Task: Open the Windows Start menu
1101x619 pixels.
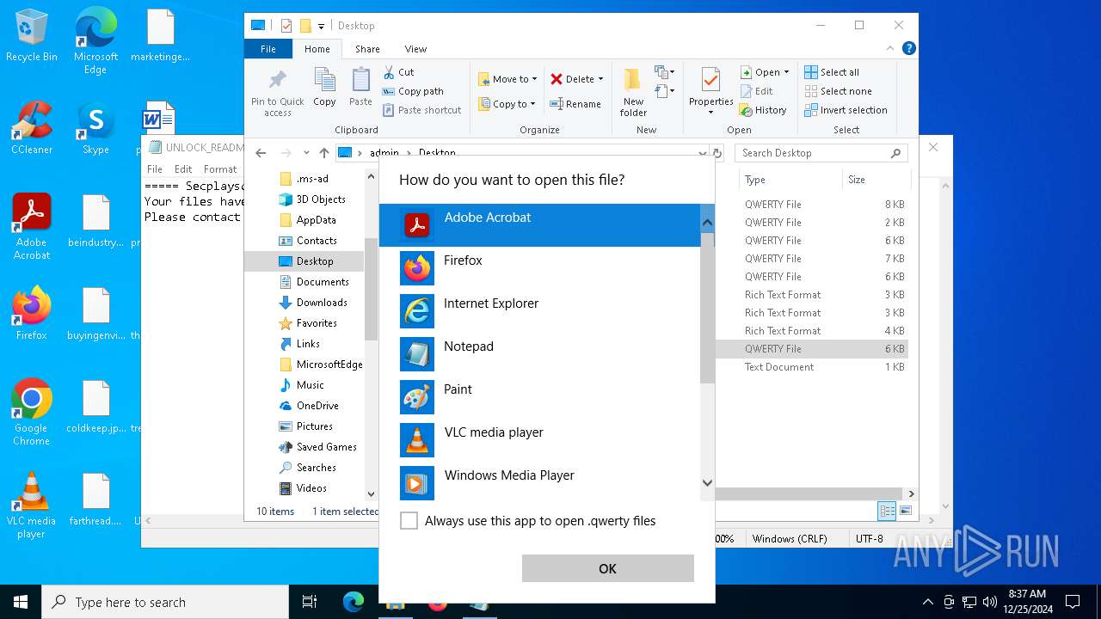Action: (21, 602)
